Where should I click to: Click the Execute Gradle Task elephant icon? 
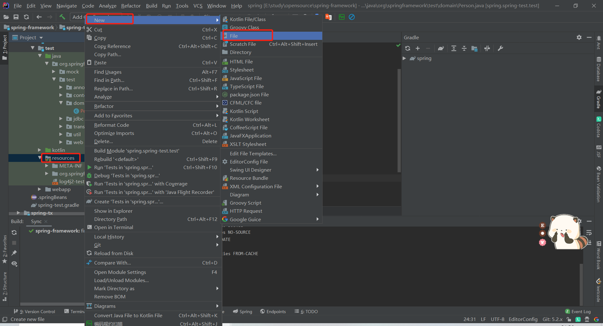pos(441,48)
